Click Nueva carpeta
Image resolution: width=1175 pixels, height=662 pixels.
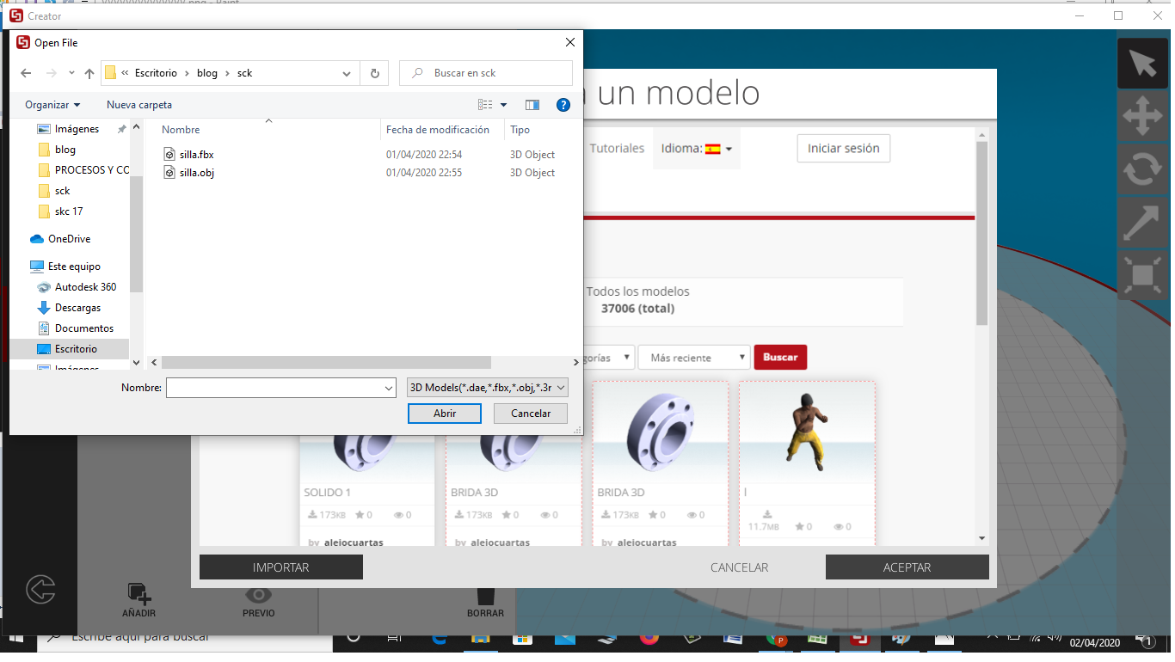coord(139,105)
